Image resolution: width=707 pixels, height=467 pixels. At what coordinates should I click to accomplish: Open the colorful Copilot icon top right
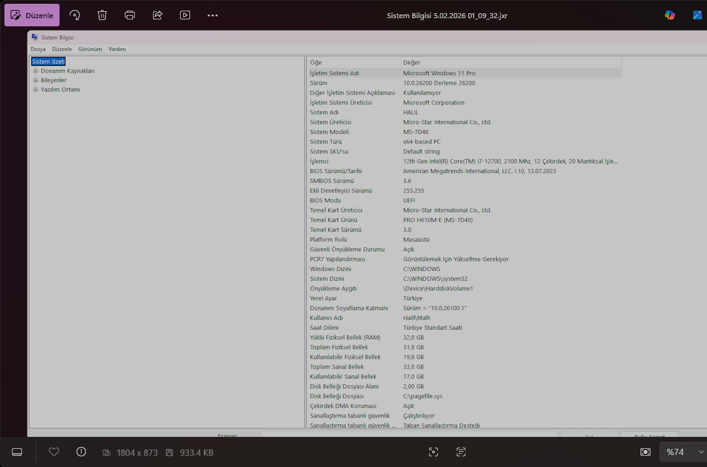(x=670, y=15)
